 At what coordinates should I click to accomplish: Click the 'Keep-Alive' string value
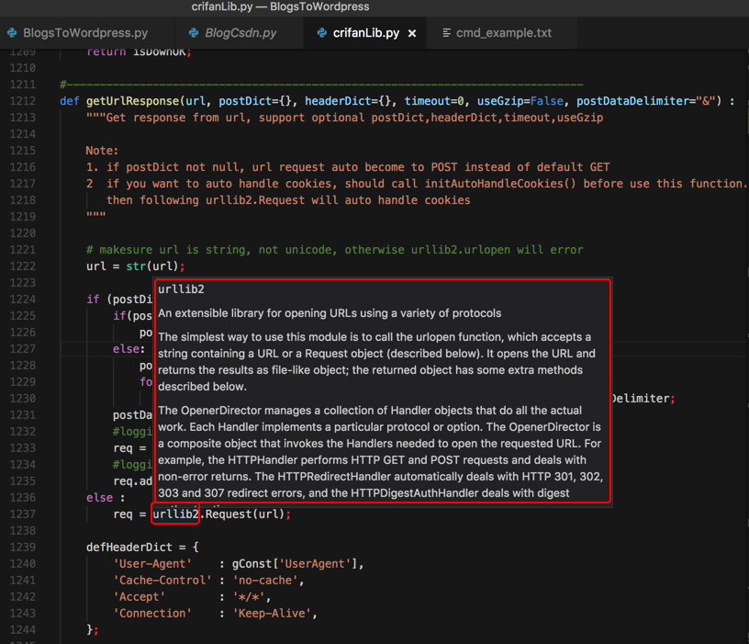[272, 613]
